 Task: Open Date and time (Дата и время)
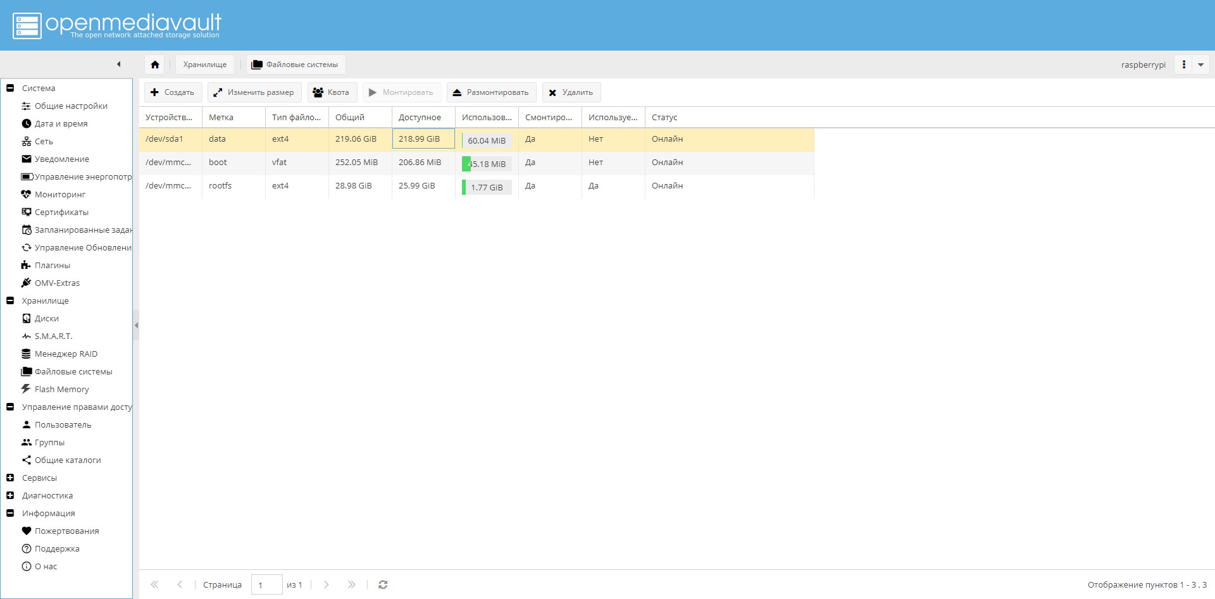coord(61,124)
